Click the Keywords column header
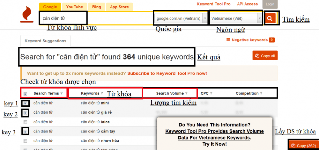The height and width of the screenshot is (150, 319). point(90,93)
